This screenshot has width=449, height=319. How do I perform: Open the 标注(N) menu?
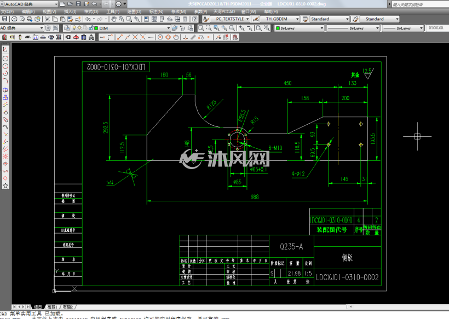(x=157, y=11)
